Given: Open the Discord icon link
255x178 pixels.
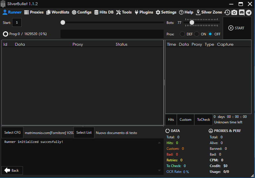Looking at the screenshot, I should 241,12.
